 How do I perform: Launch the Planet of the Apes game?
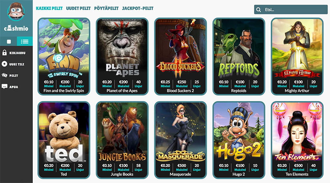[x=122, y=56]
